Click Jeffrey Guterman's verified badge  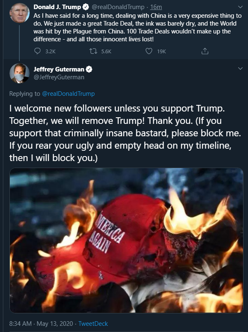click(x=89, y=69)
